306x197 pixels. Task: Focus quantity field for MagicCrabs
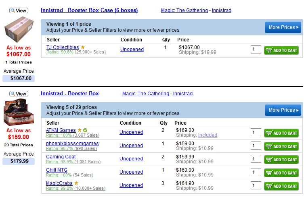click(x=256, y=185)
